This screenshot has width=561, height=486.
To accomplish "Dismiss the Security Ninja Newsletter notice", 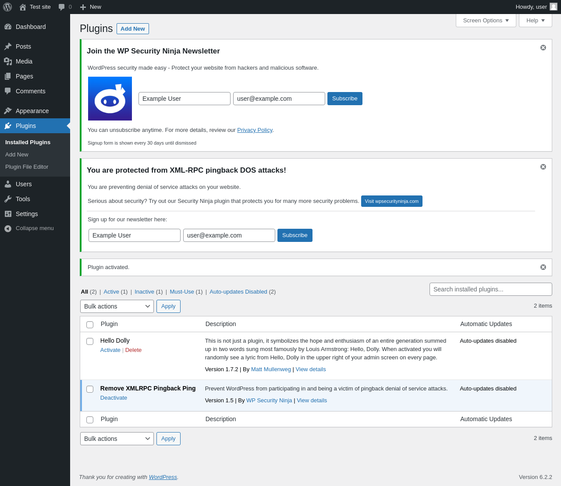I will click(543, 47).
